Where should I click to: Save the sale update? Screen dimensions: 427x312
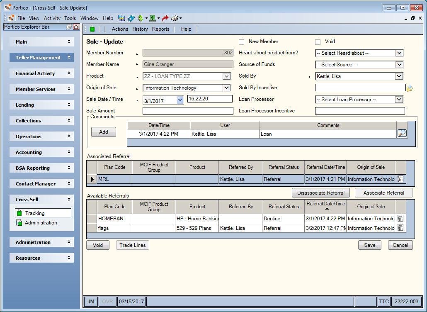369,245
